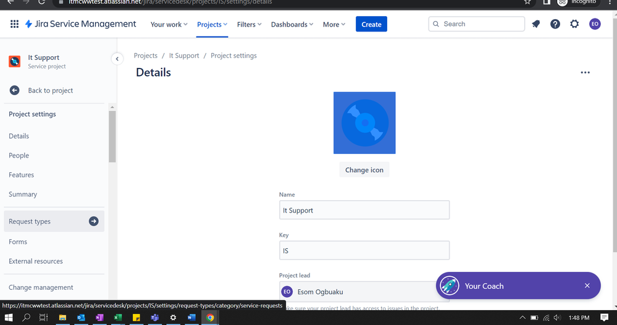Click the It Support breadcrumb link
The width and height of the screenshot is (617, 325).
(184, 56)
